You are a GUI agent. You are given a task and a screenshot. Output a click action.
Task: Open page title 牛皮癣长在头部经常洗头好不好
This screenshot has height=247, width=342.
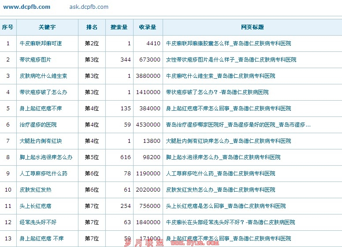[230, 222]
